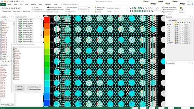This screenshot has height=109, width=194.
Task: Toggle the GND checkbox in the Plot Visibility dialog
Action: [x=14, y=48]
